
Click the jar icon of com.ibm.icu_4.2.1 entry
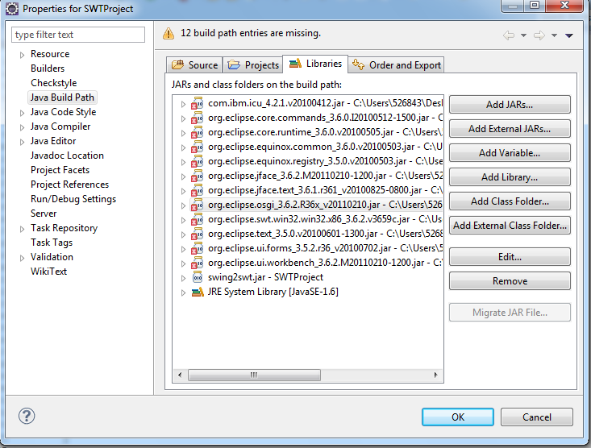[197, 103]
